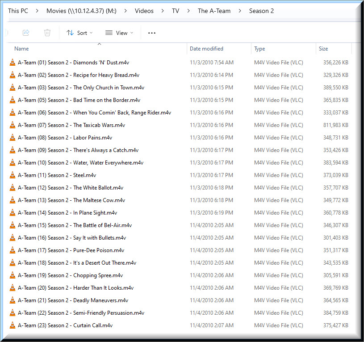Navigate to Movies (M:) in the address path

[81, 11]
